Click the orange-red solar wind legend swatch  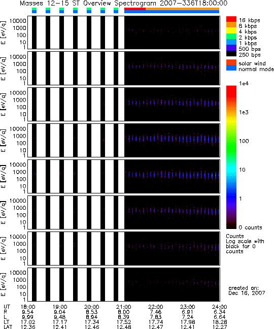point(231,62)
